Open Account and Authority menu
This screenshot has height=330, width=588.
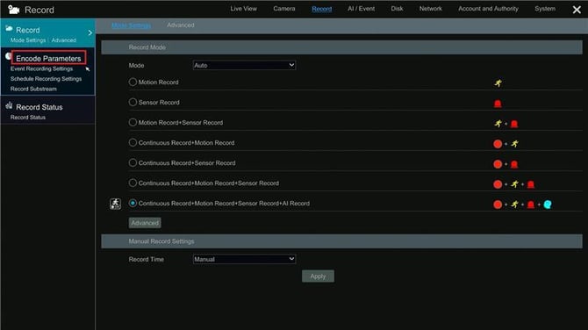488,9
